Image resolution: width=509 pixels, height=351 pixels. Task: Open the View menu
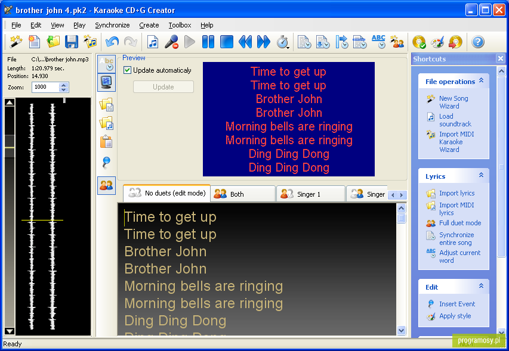click(x=57, y=25)
